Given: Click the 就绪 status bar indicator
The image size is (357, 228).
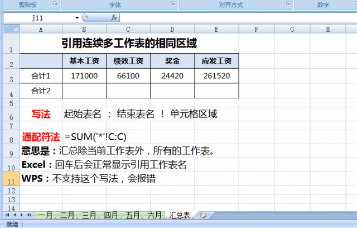Looking at the screenshot, I should [x=12, y=224].
